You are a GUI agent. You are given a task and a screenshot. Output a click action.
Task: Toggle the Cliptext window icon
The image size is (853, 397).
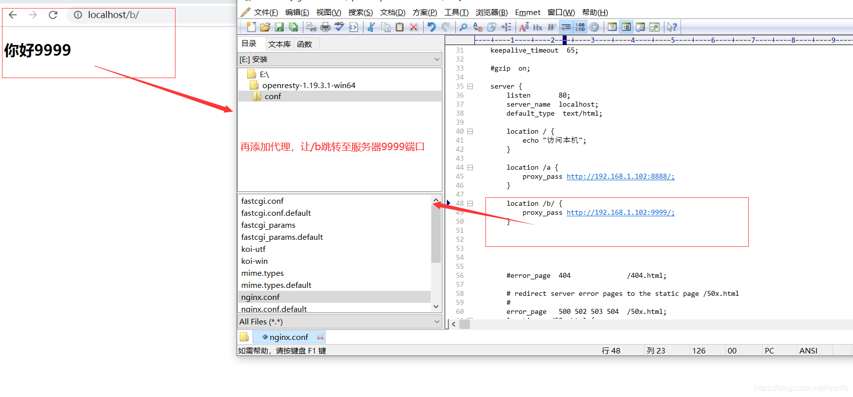612,27
